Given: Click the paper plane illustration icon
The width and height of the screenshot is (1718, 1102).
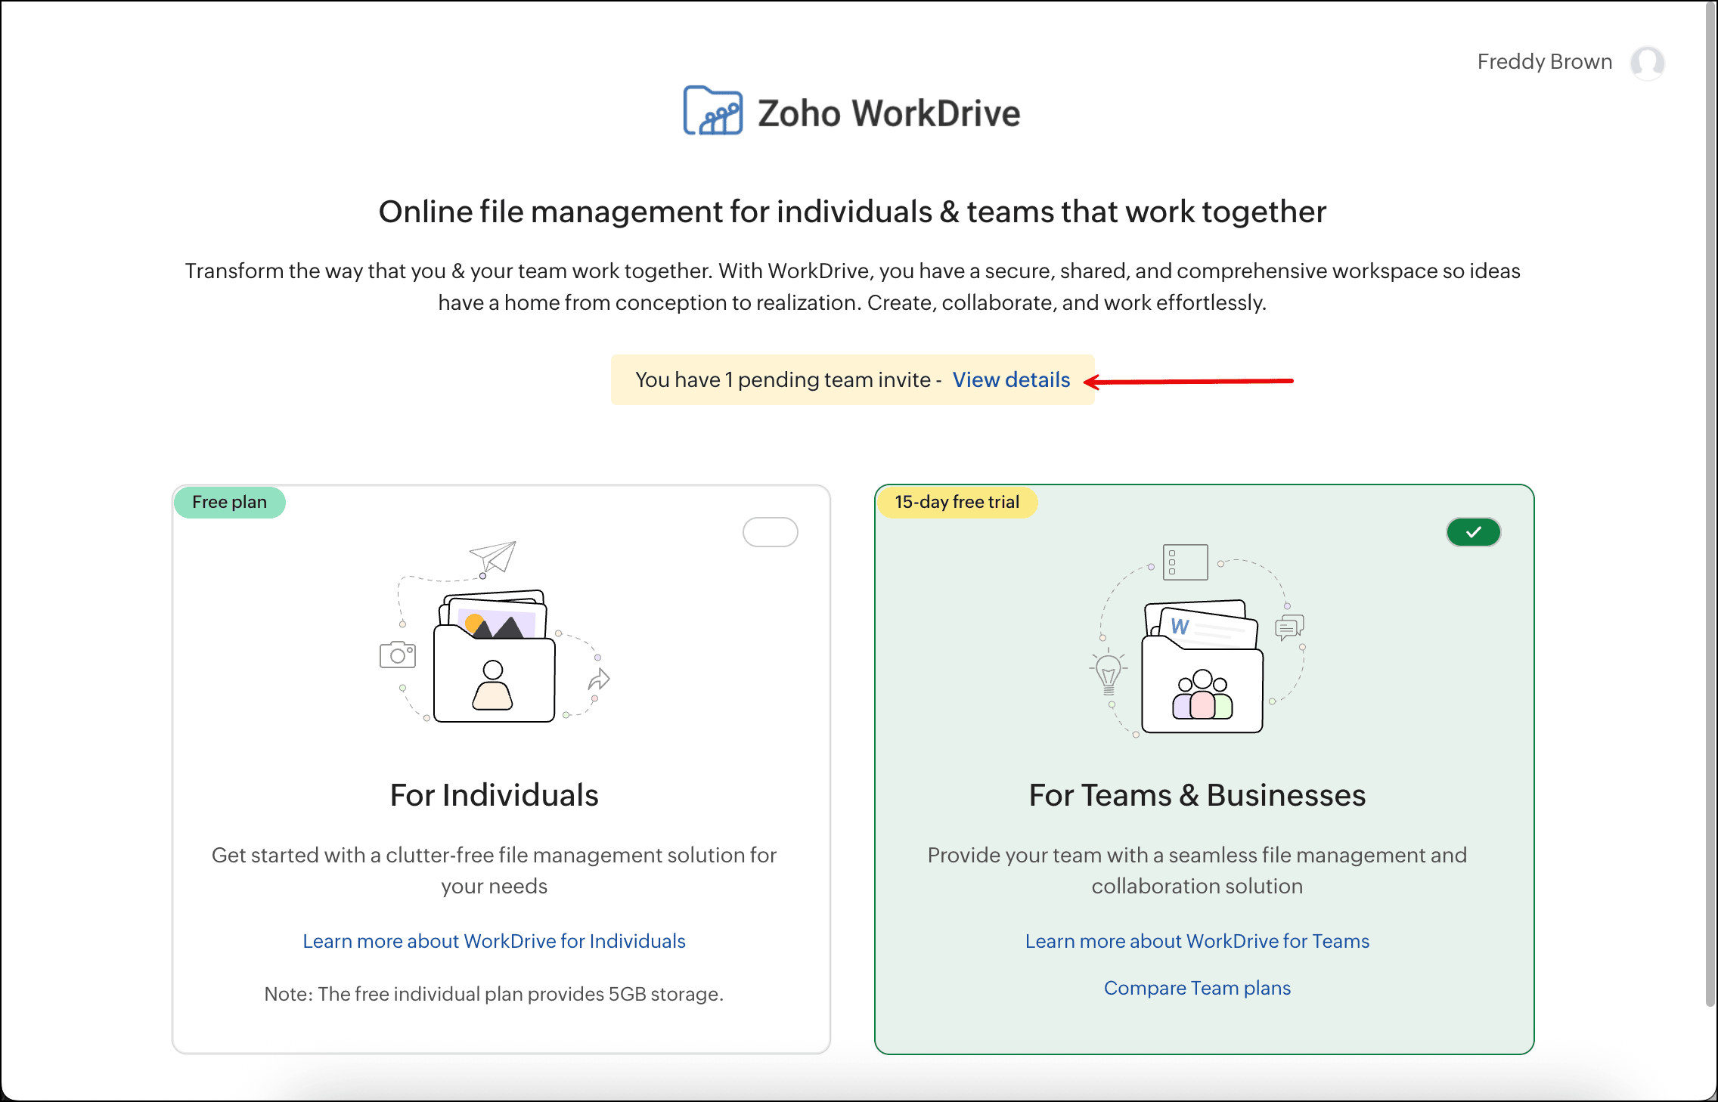Looking at the screenshot, I should (x=493, y=556).
